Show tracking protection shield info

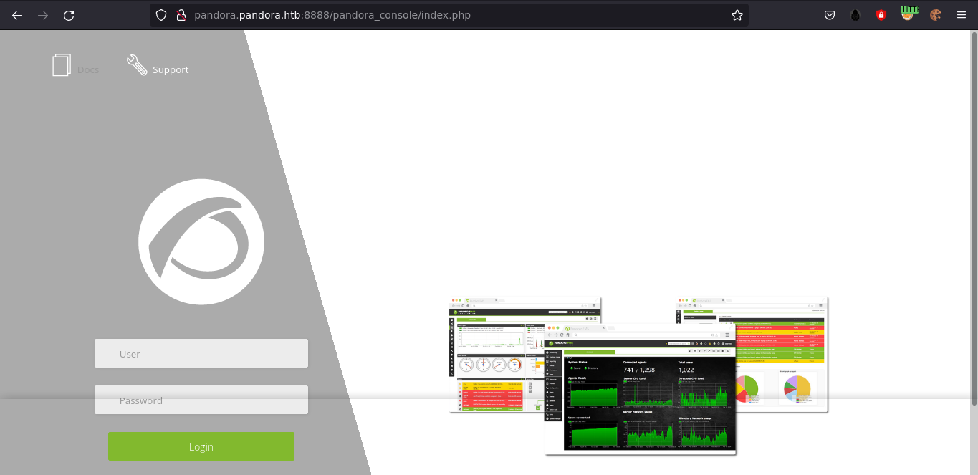[161, 15]
